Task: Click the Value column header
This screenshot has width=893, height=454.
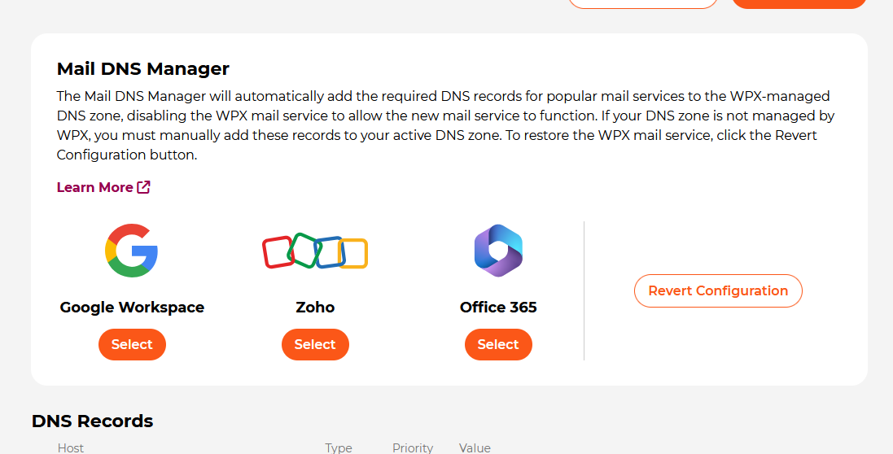Action: (x=475, y=447)
